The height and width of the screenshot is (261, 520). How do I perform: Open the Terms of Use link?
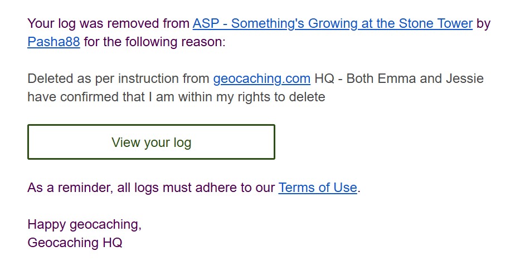click(x=318, y=188)
